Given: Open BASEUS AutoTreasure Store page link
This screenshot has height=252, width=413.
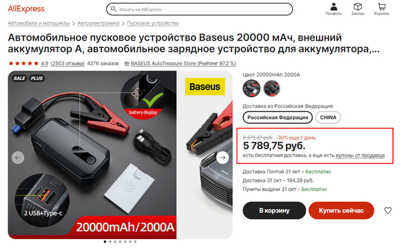Looking at the screenshot, I should click(183, 64).
